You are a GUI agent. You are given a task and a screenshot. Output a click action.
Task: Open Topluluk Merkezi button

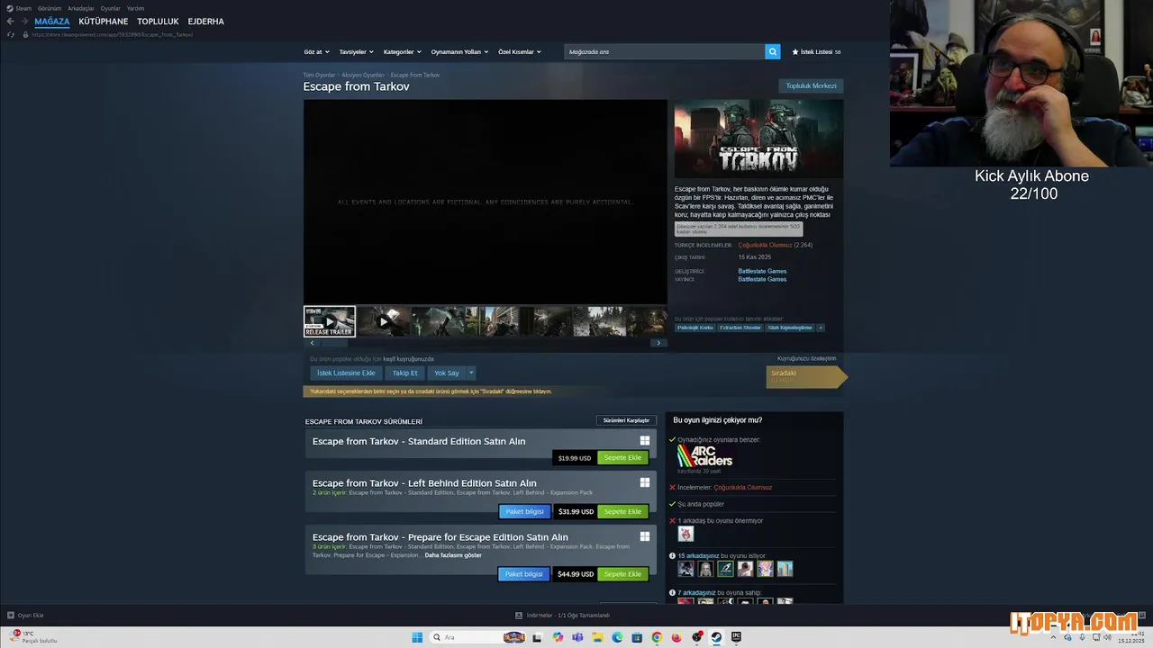[x=811, y=85]
